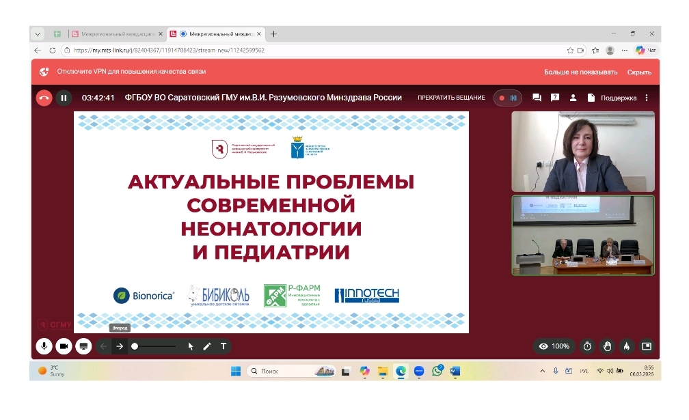Open the three-dot options menu

tap(646, 98)
